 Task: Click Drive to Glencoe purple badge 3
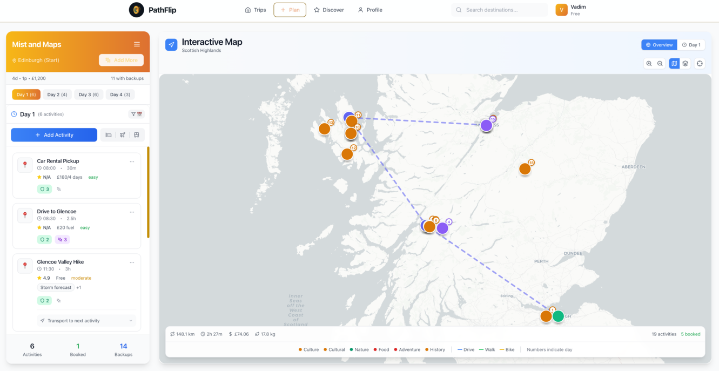(63, 239)
